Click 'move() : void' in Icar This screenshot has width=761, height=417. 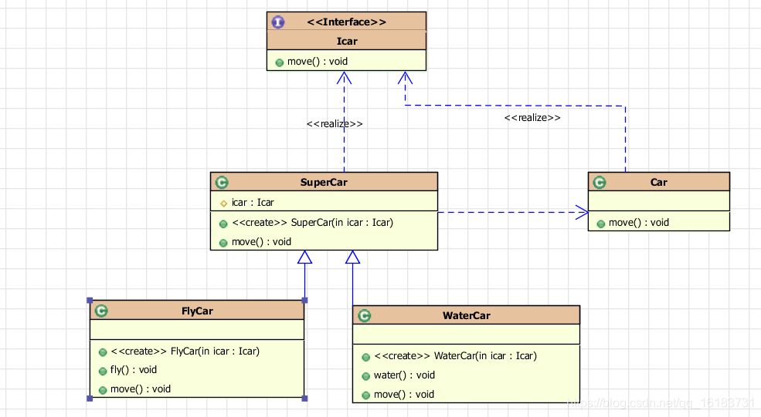[x=318, y=62]
